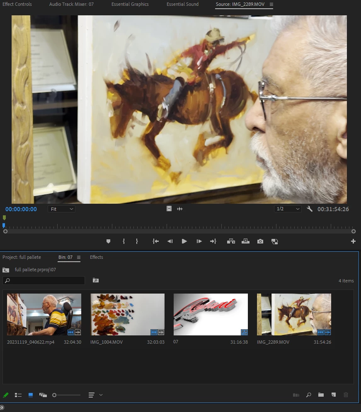Click the New Item icon

point(334,395)
